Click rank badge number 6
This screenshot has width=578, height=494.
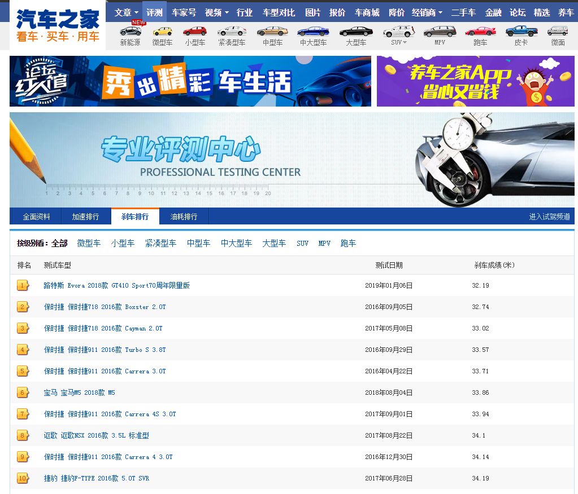[23, 393]
